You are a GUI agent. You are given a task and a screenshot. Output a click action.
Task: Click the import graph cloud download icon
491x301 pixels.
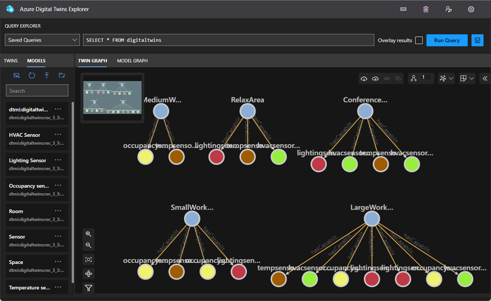click(x=364, y=79)
